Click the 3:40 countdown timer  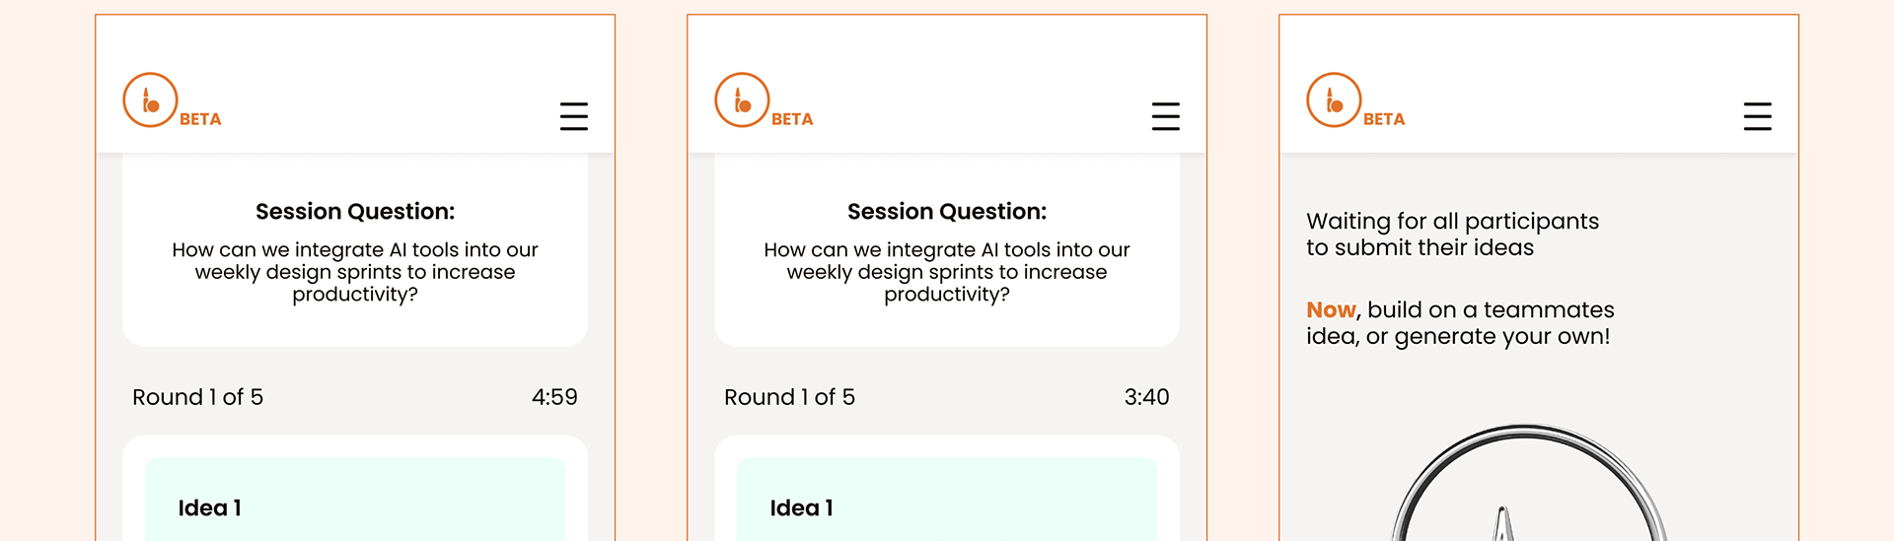click(x=1146, y=397)
